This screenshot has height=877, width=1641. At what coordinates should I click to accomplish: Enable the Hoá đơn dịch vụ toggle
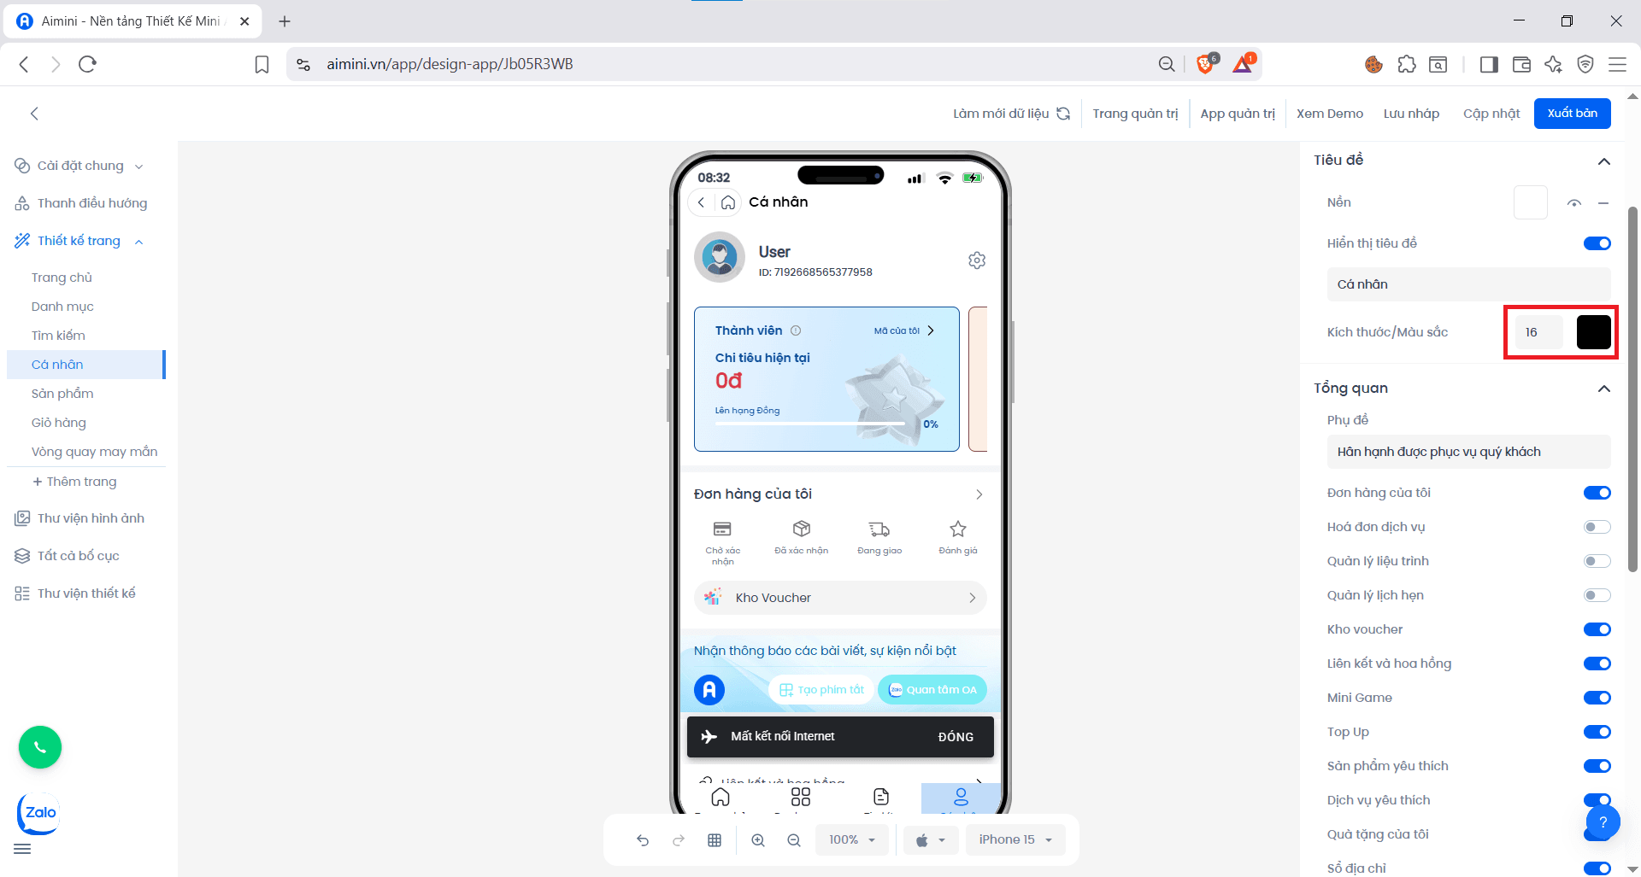tap(1596, 526)
